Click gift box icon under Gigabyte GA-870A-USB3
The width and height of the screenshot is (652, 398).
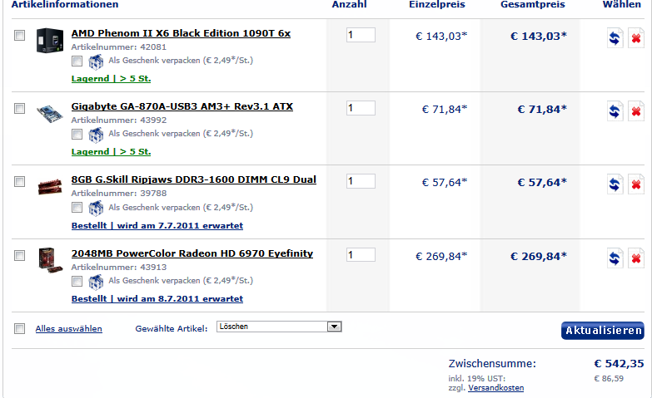96,135
